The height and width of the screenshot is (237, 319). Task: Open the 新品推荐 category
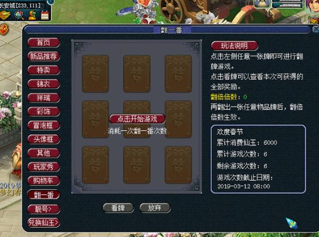point(44,56)
